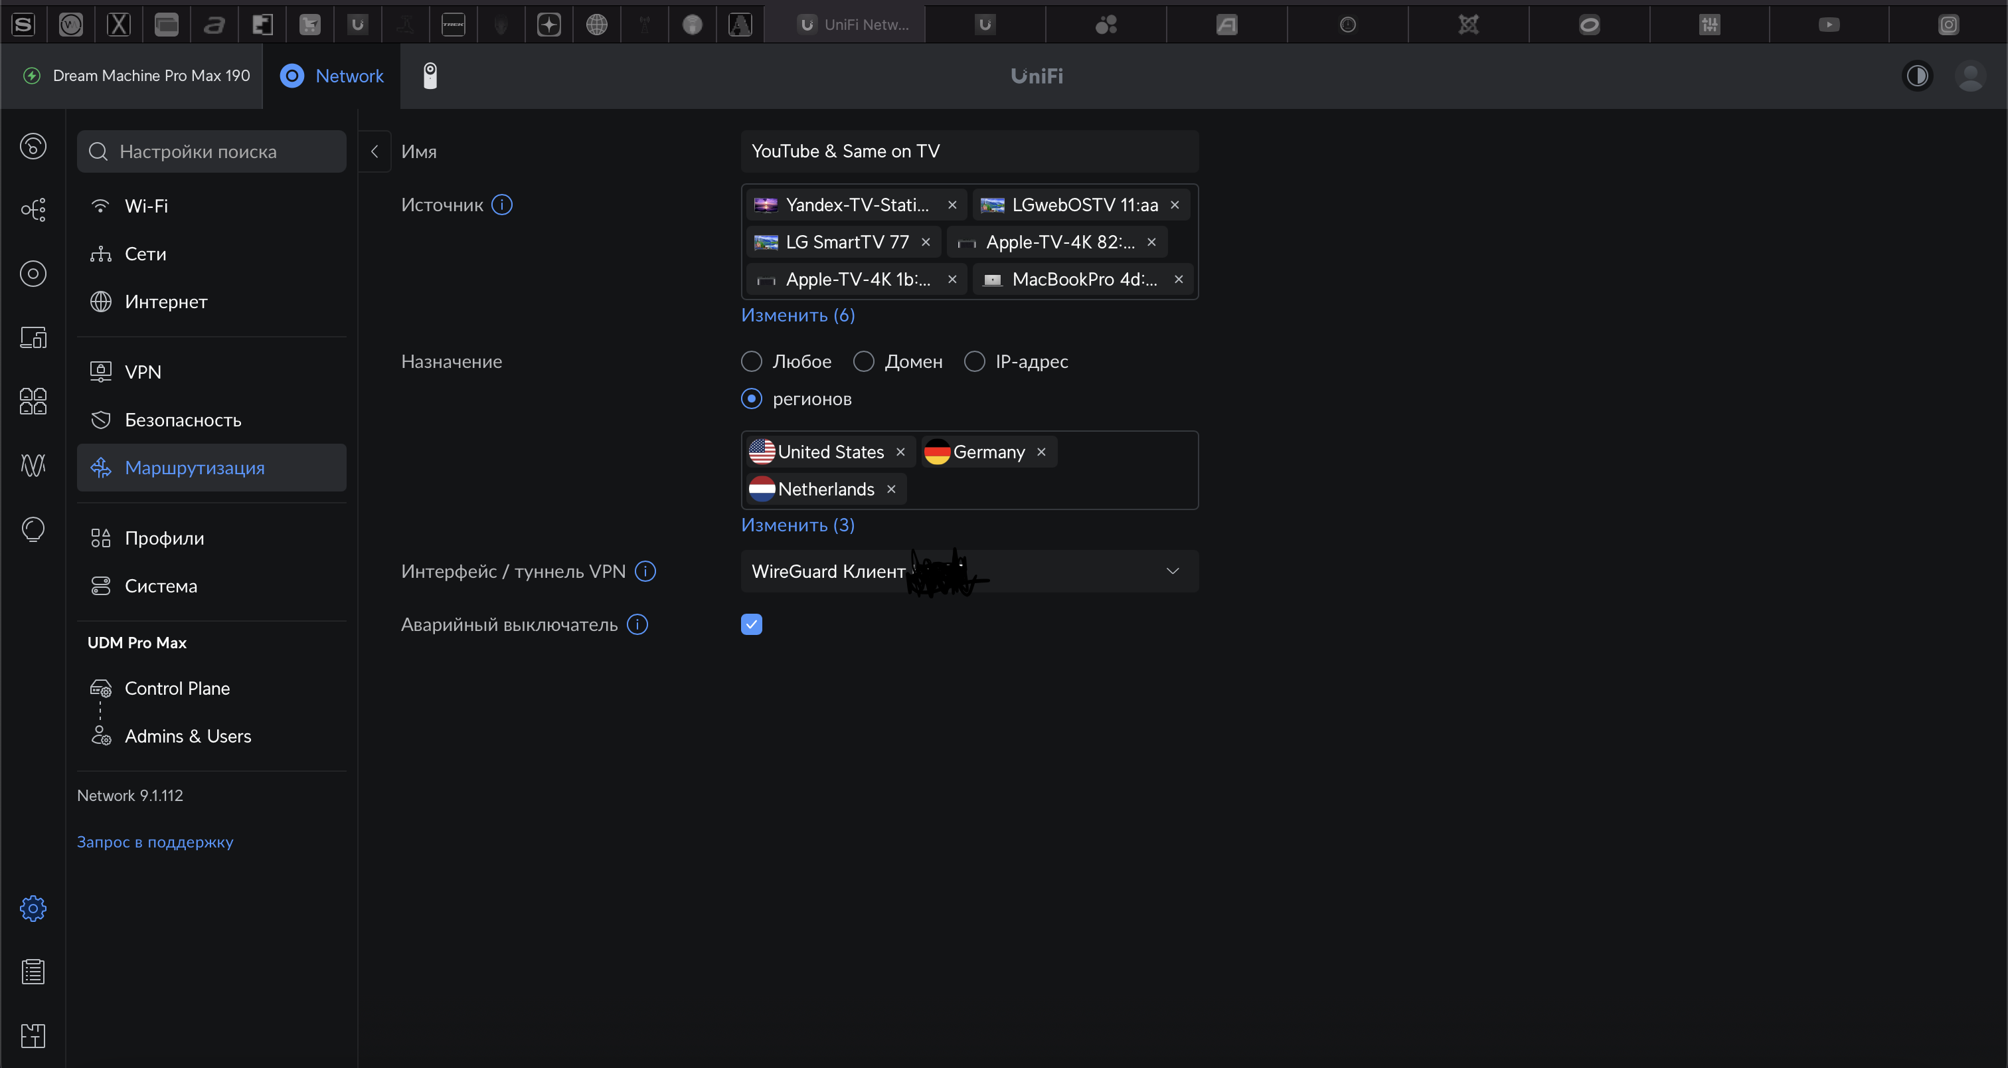Image resolution: width=2008 pixels, height=1068 pixels.
Task: Remove Germany from region list
Action: 1041,452
